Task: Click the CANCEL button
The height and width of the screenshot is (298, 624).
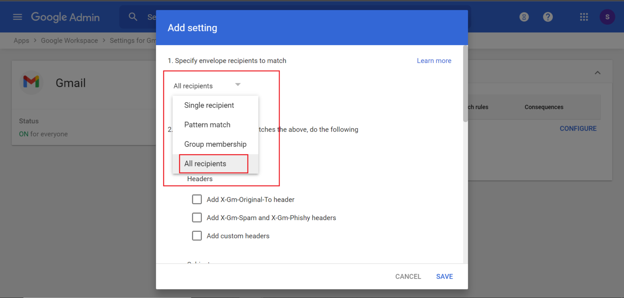Action: pyautogui.click(x=408, y=276)
